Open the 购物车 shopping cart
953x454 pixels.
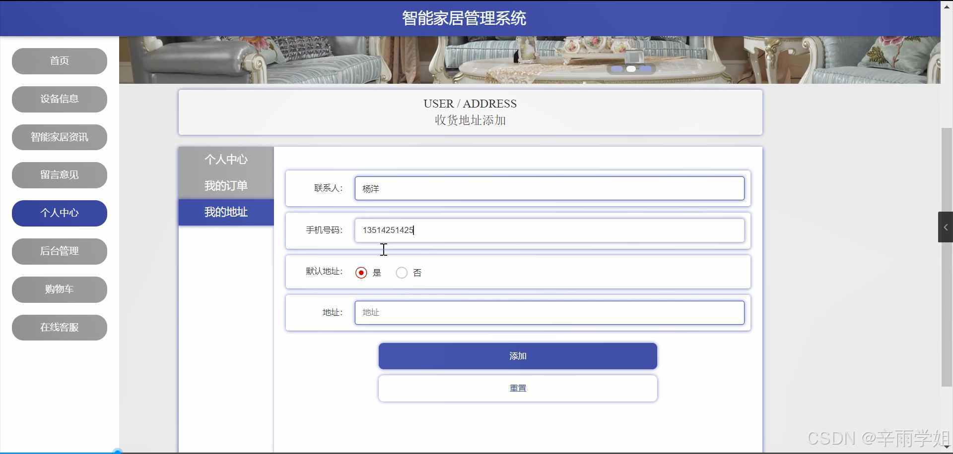(x=59, y=289)
